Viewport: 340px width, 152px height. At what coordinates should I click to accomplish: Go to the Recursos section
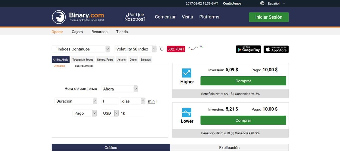(99, 32)
